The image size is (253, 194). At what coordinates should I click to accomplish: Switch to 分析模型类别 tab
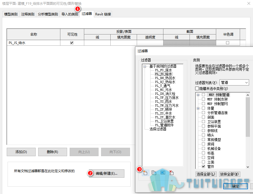(48, 14)
